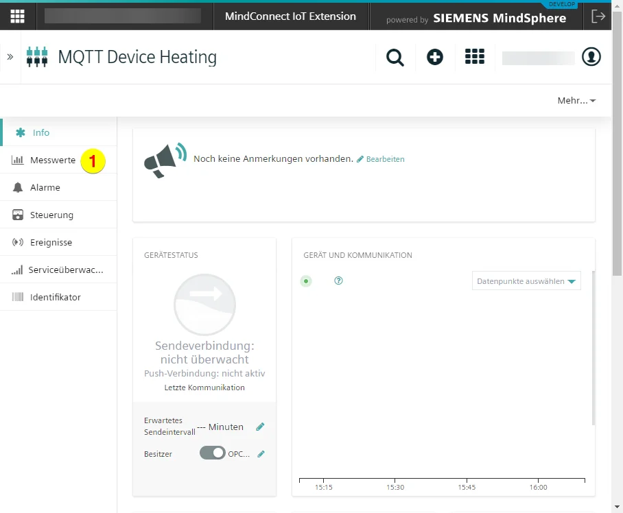This screenshot has height=513, width=623.
Task: Click the MQTT device icon beside title
Action: [37, 57]
